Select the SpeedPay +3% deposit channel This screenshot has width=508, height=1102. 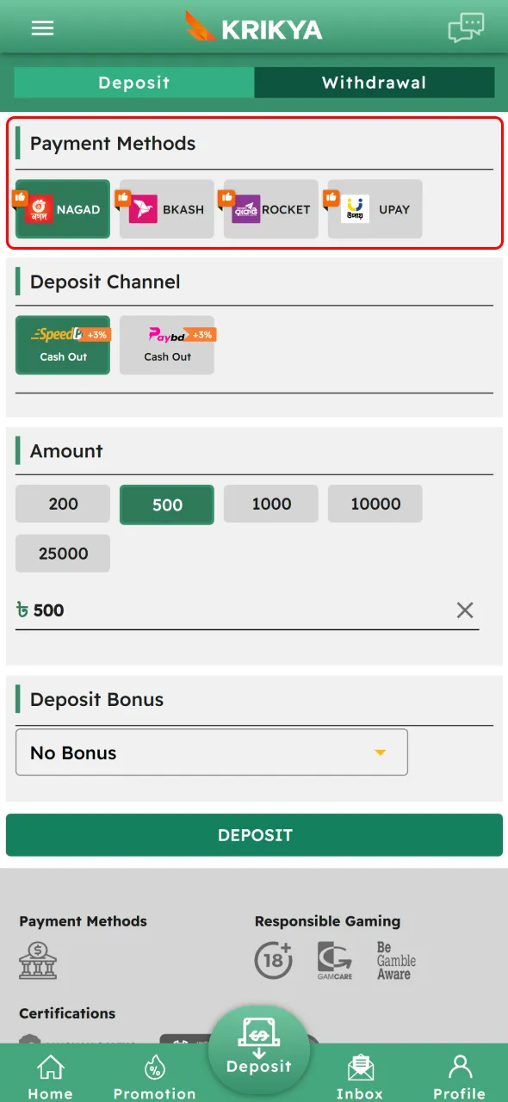tap(62, 345)
